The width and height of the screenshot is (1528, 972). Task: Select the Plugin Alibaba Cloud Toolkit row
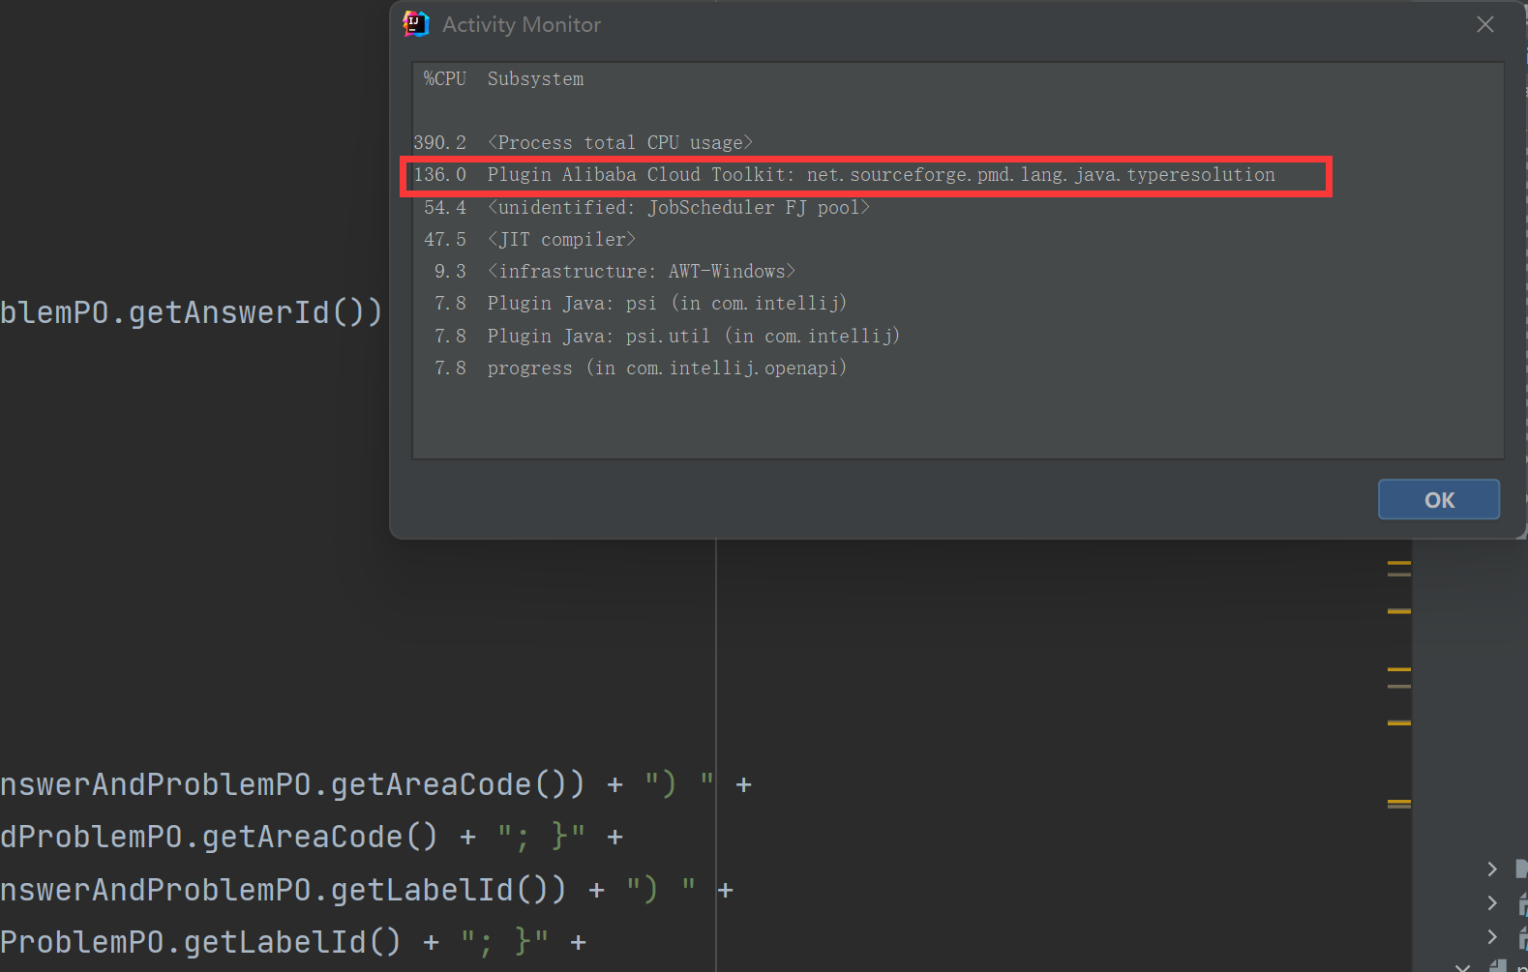pos(958,175)
